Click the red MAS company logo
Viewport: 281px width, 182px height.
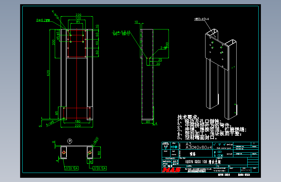[171, 170]
